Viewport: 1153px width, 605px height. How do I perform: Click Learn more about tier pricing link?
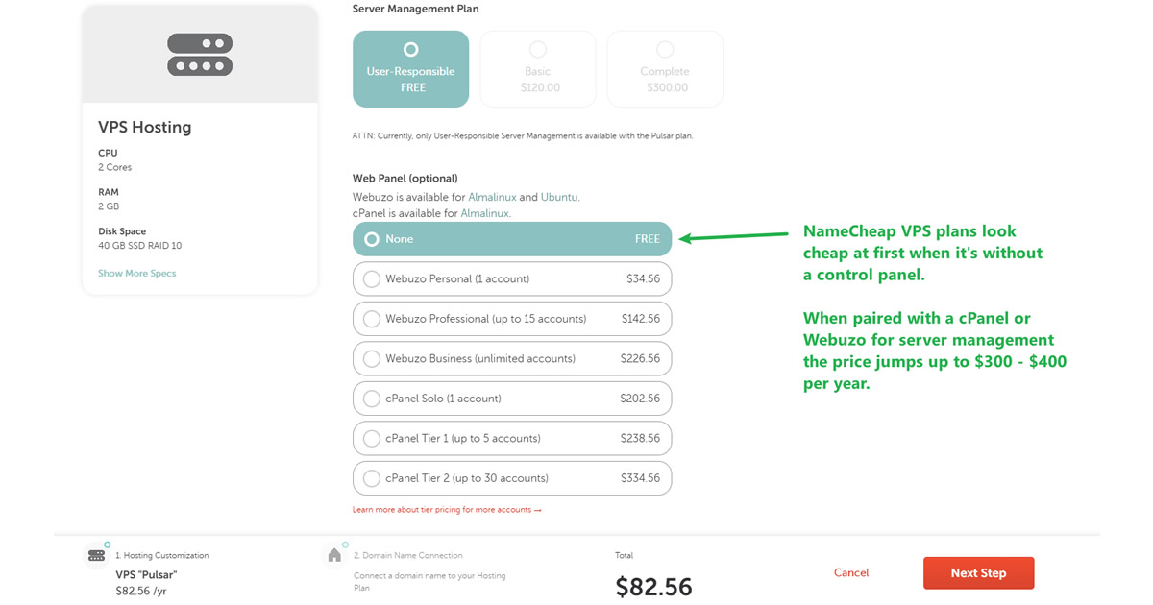(447, 509)
